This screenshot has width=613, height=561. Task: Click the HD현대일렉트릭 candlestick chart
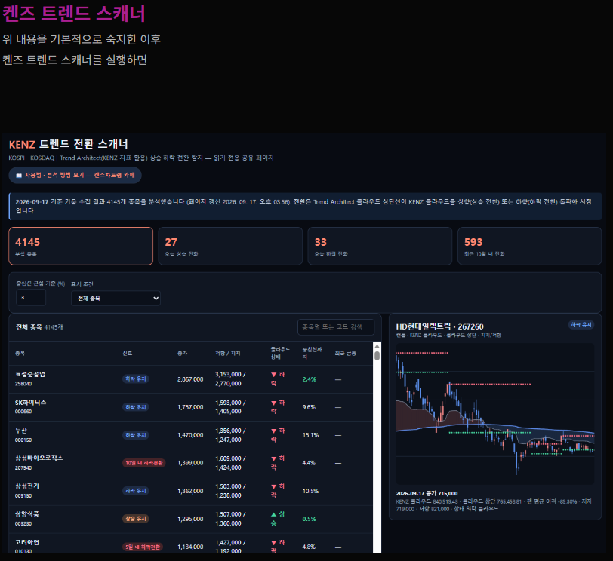(x=495, y=414)
